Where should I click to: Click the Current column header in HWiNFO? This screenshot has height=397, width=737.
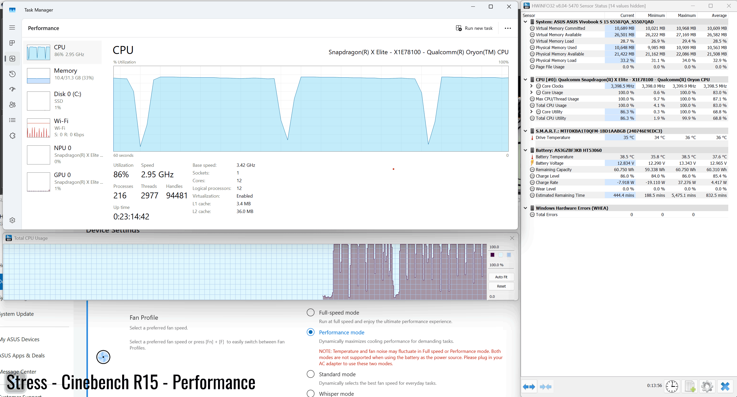tap(627, 15)
